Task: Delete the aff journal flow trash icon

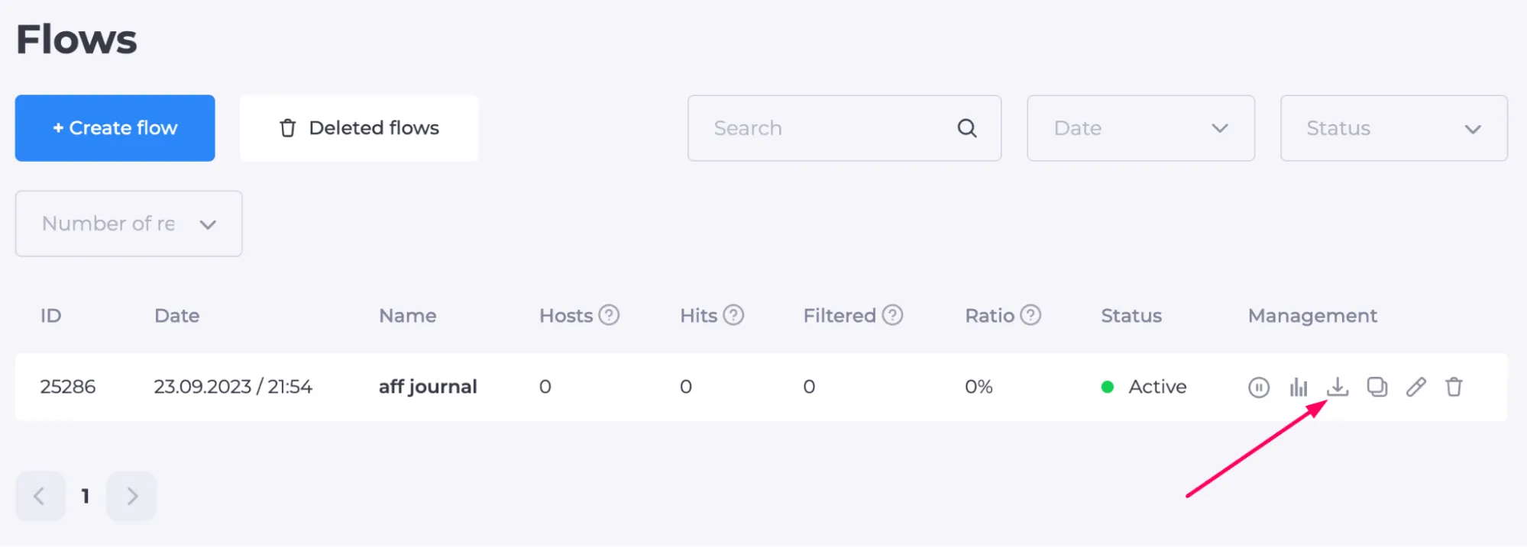Action: [1454, 388]
